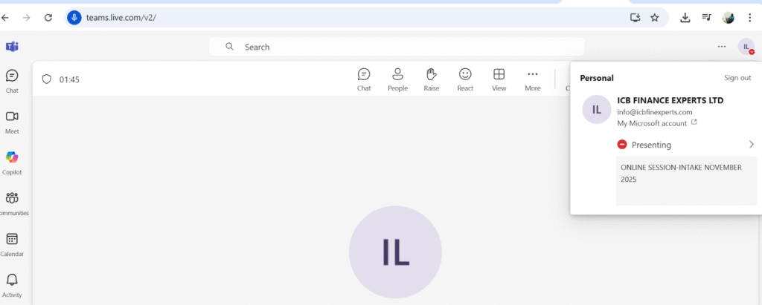Click the info@icbfinexperts.com email text
The height and width of the screenshot is (305, 762).
(x=655, y=112)
